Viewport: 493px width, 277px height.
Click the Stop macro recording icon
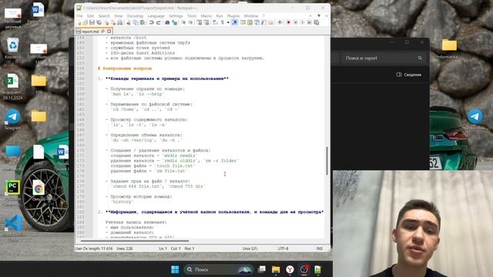click(296, 22)
